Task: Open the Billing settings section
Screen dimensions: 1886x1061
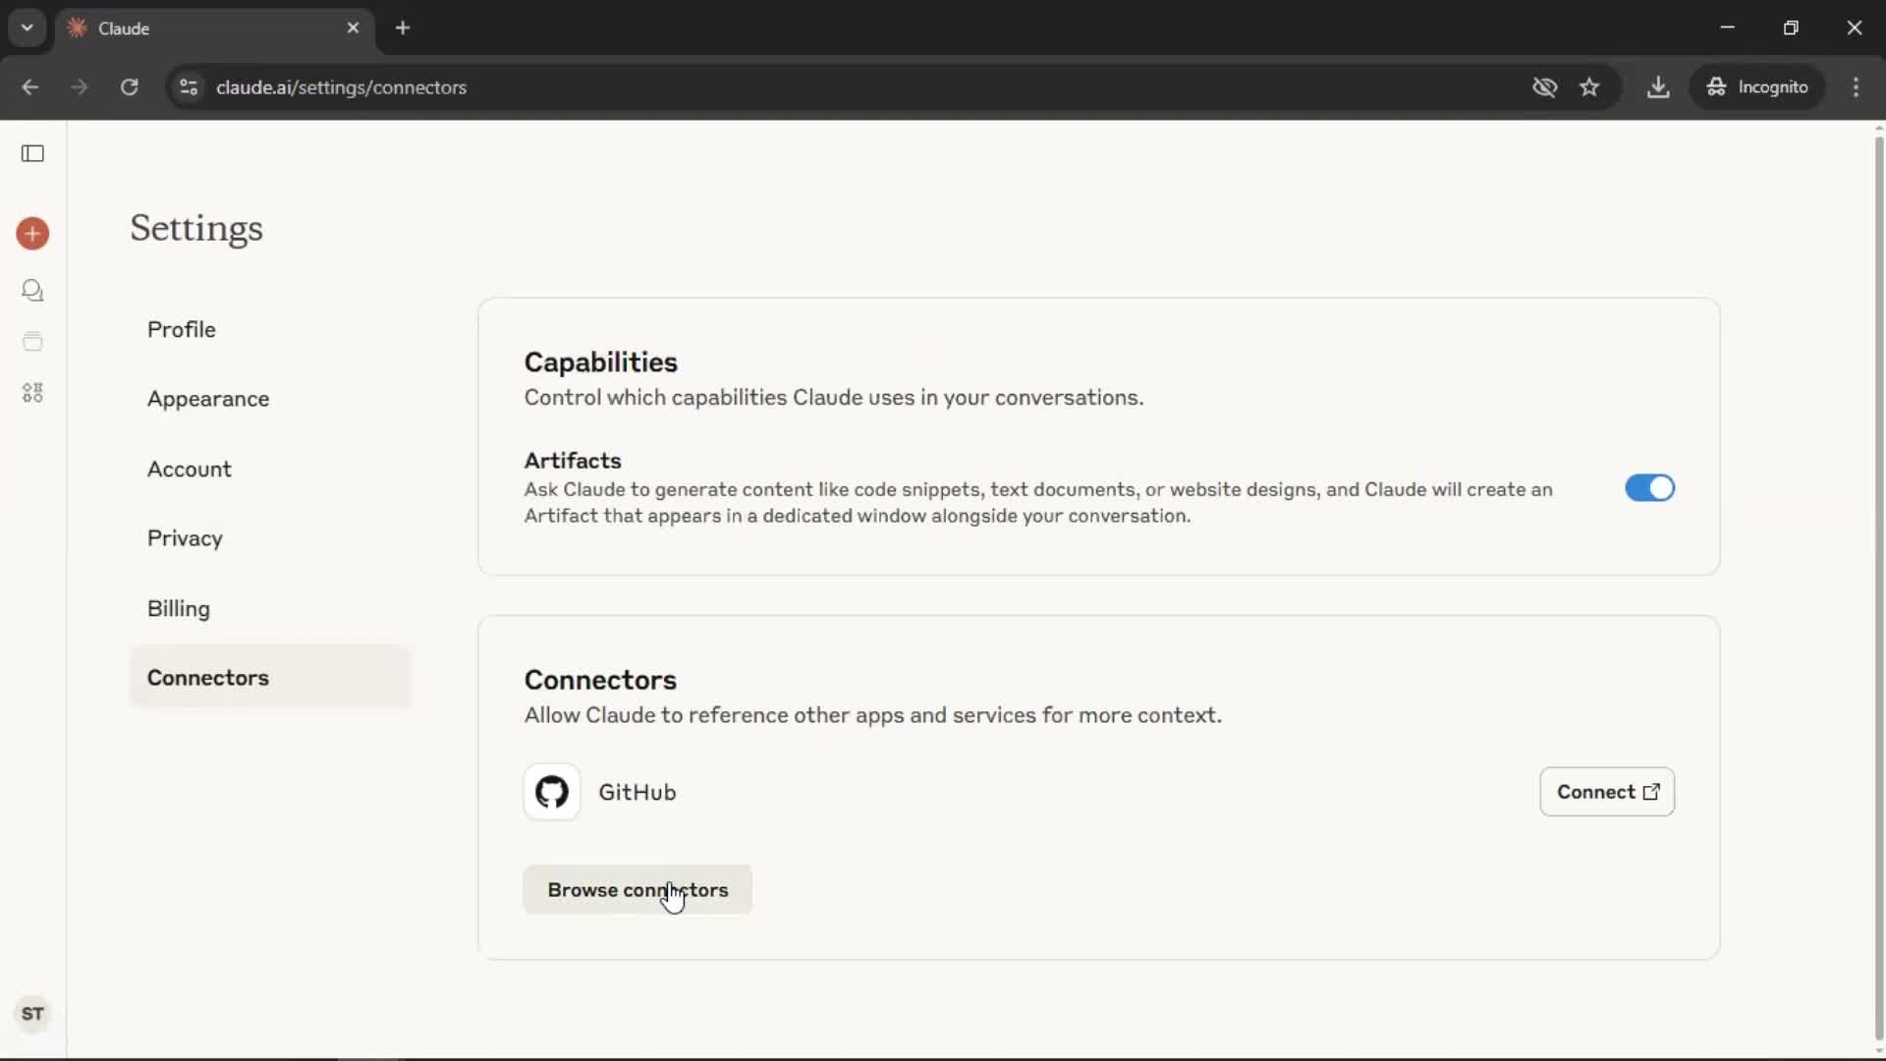Action: (x=270, y=608)
